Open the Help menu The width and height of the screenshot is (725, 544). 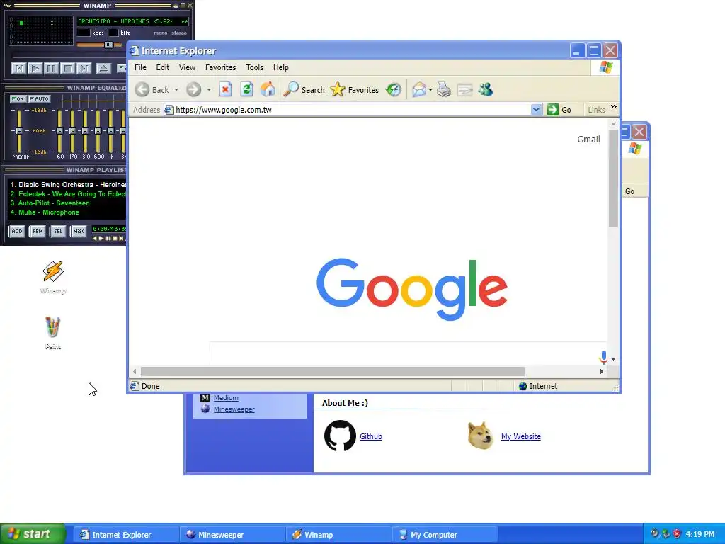coord(280,67)
